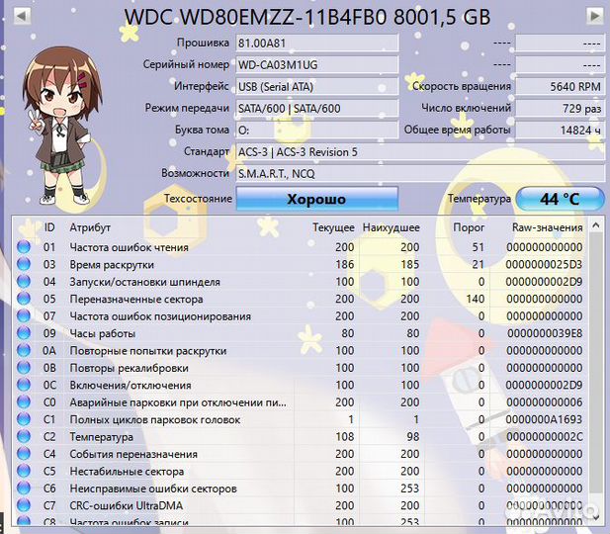Click the Атрибут column header
The width and height of the screenshot is (610, 534).
pos(90,227)
